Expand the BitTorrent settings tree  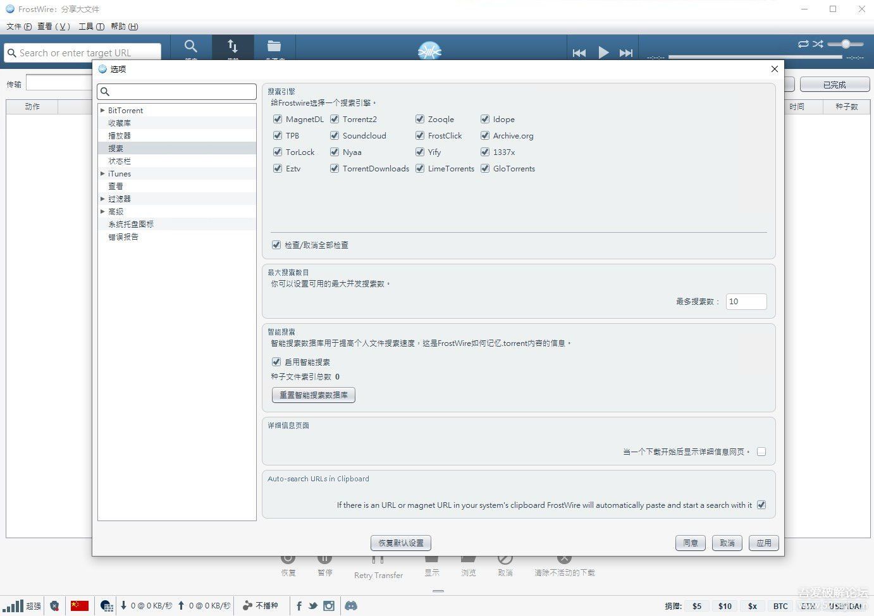[x=102, y=110]
